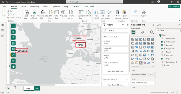Viewport: 181px width, 94px height.
Task: Collapse the Sheet1 table tree
Action: coord(157,35)
